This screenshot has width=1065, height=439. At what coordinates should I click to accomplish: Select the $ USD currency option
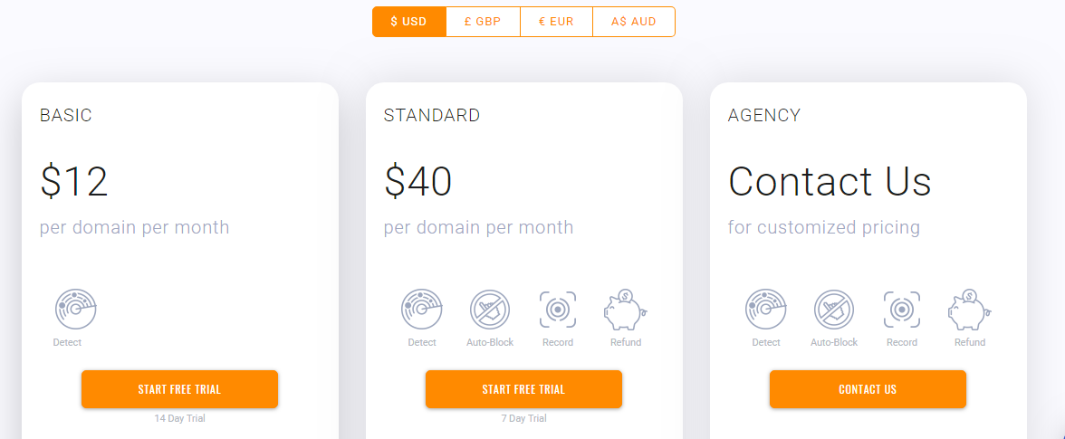point(408,22)
